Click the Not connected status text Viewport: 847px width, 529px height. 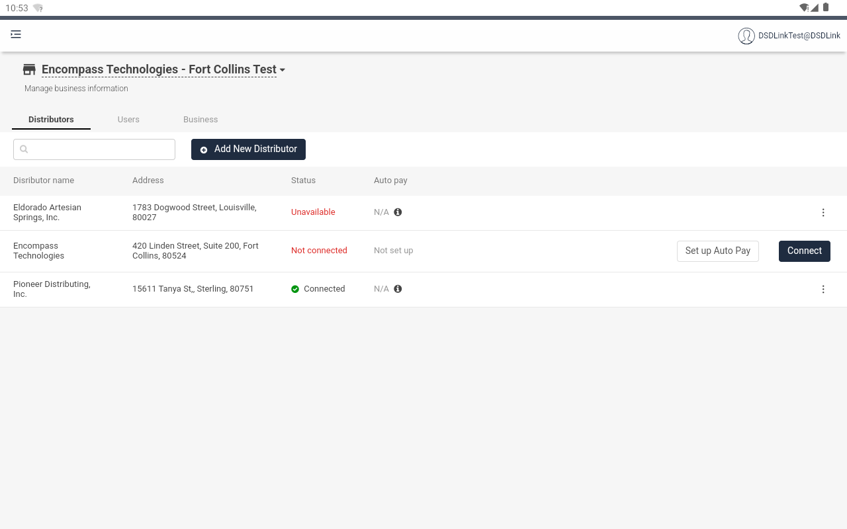(x=319, y=251)
